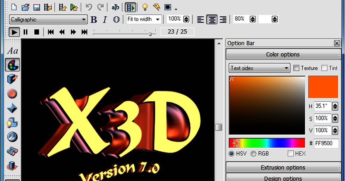Jump to the last frame
This screenshot has width=345, height=181.
(85, 32)
